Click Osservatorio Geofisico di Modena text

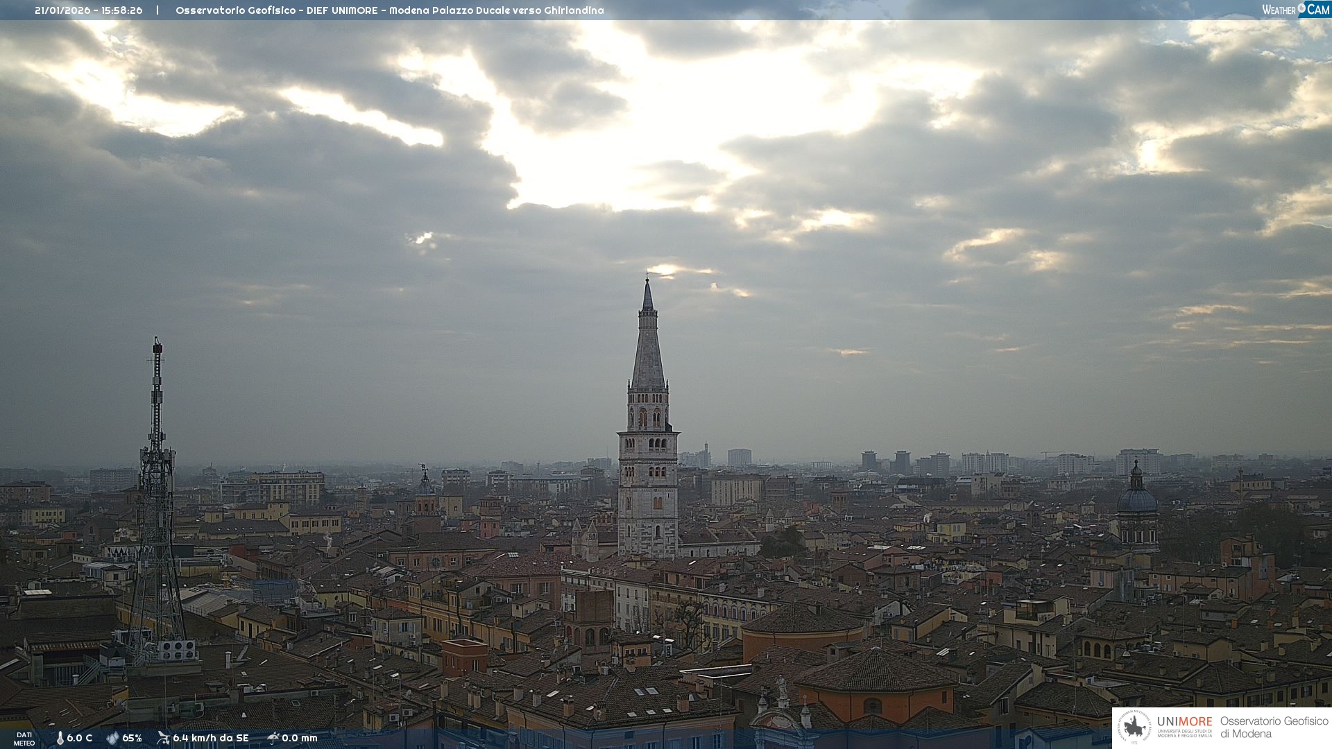click(x=1273, y=728)
